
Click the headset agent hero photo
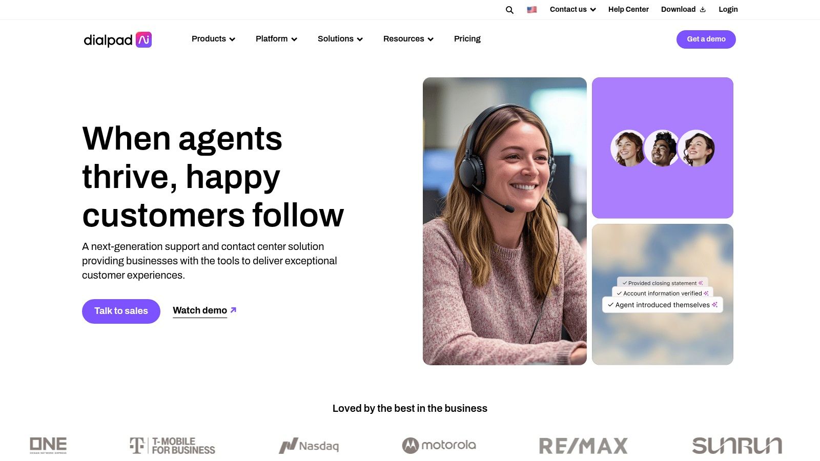click(505, 221)
